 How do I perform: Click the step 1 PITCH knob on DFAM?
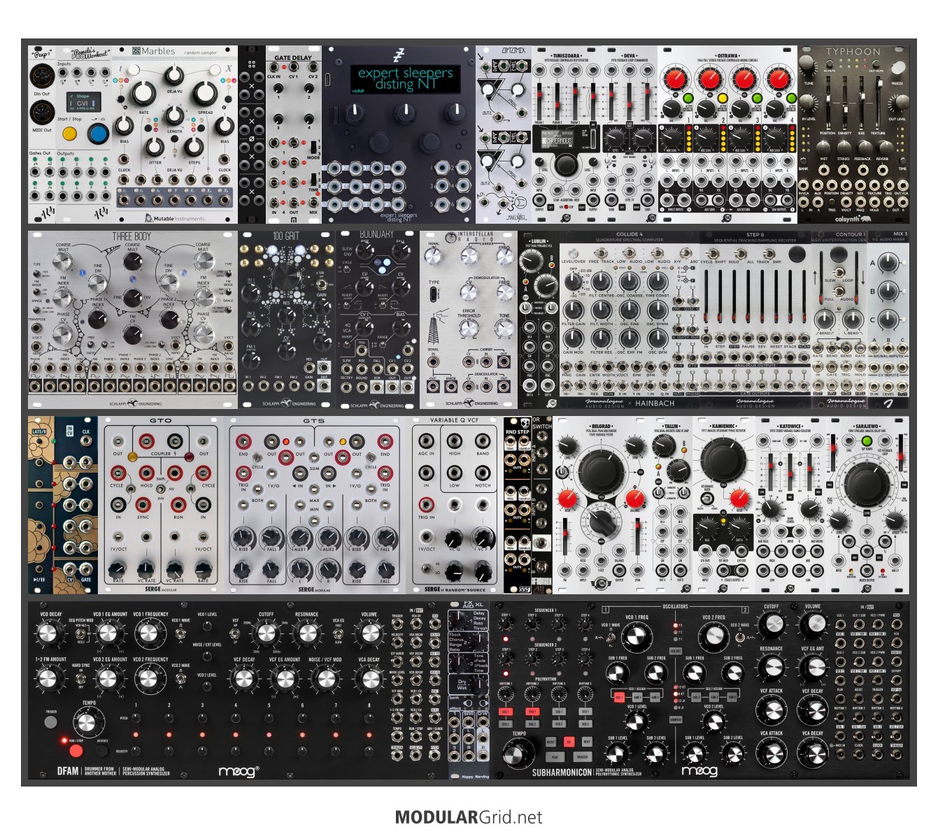click(136, 718)
